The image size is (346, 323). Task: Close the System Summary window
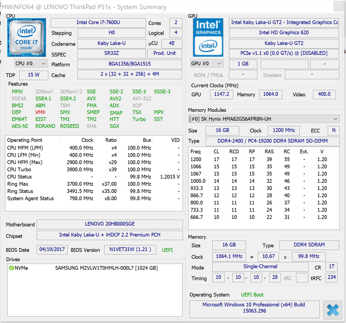pyautogui.click(x=339, y=6)
